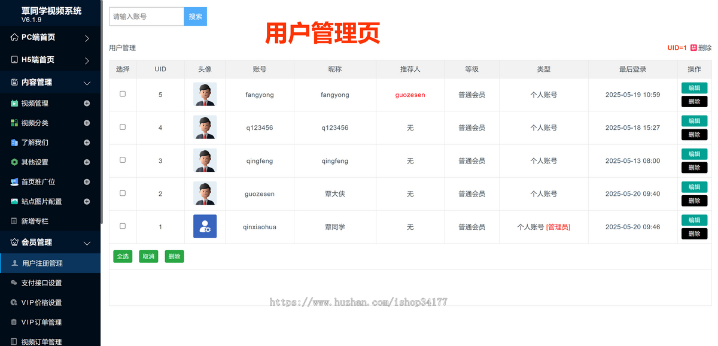Click the 2025-05-18 15:27 login time
718x346 pixels.
pyautogui.click(x=632, y=128)
